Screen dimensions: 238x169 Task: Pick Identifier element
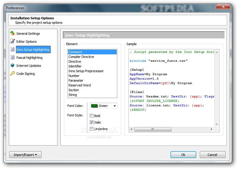click(x=92, y=66)
